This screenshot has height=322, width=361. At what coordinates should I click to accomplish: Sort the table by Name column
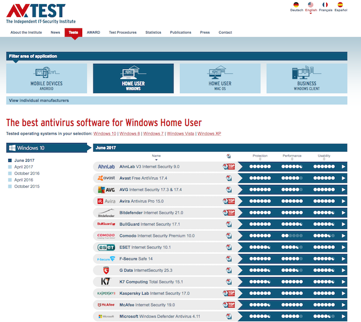156,157
